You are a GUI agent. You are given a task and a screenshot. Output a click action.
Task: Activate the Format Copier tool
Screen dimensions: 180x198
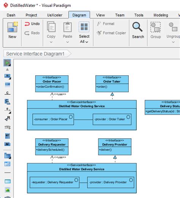coord(111,33)
